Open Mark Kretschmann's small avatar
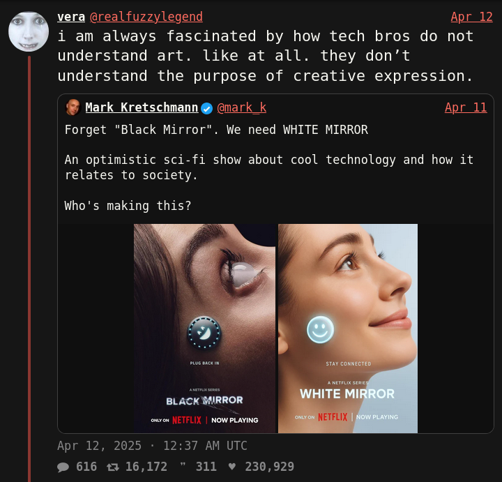Screen dimensions: 502x482 (73, 107)
